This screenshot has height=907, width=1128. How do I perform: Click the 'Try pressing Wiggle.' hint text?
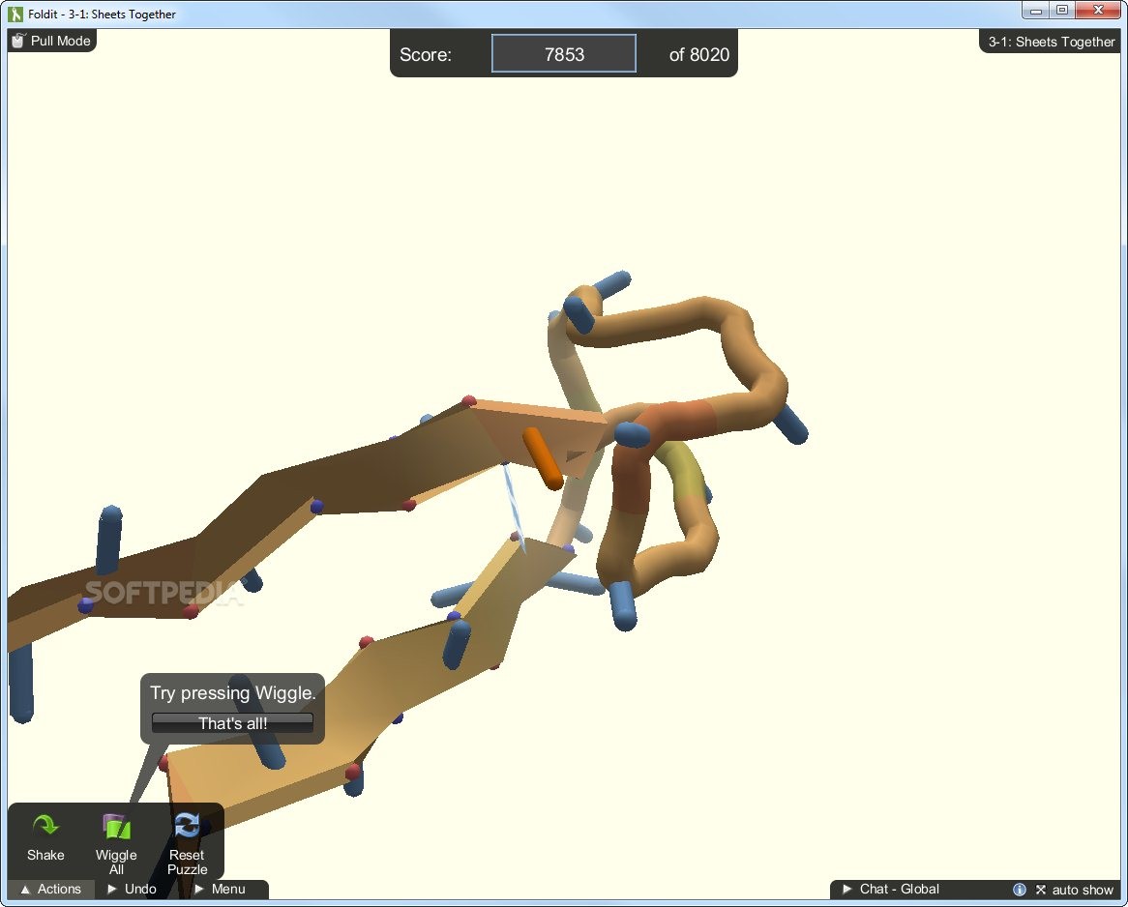point(232,692)
